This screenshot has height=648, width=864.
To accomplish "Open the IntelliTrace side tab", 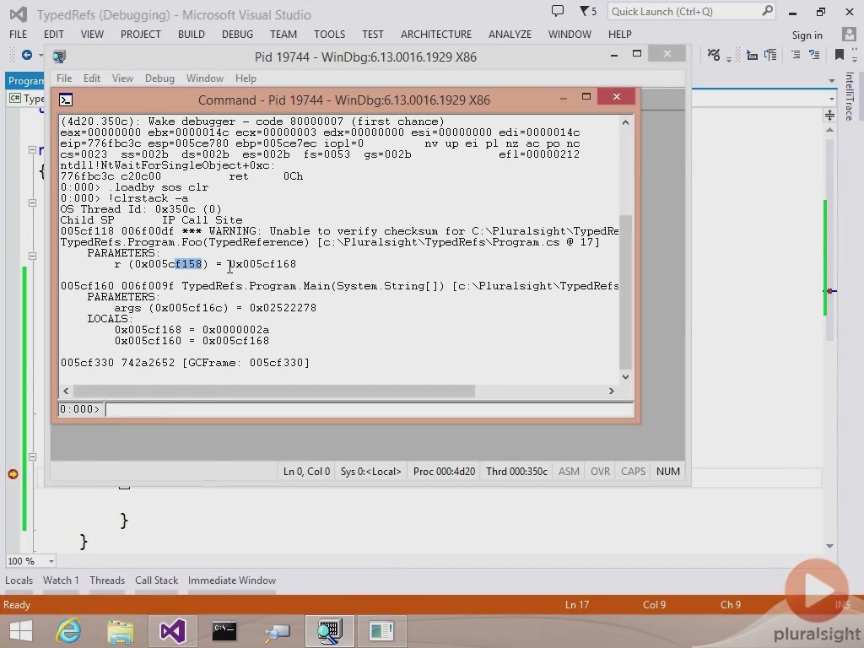I will click(x=849, y=96).
